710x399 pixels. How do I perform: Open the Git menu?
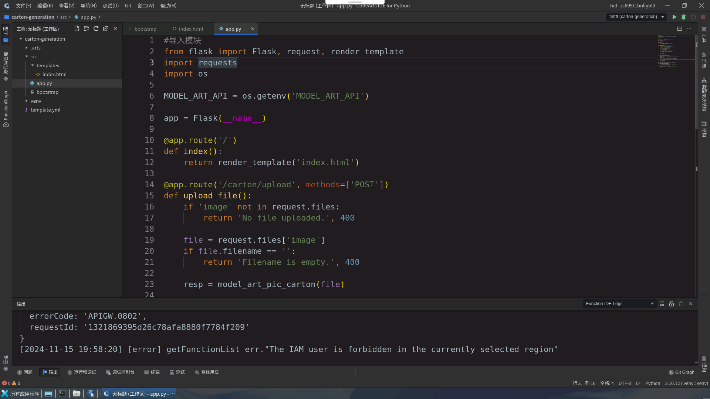(x=128, y=6)
